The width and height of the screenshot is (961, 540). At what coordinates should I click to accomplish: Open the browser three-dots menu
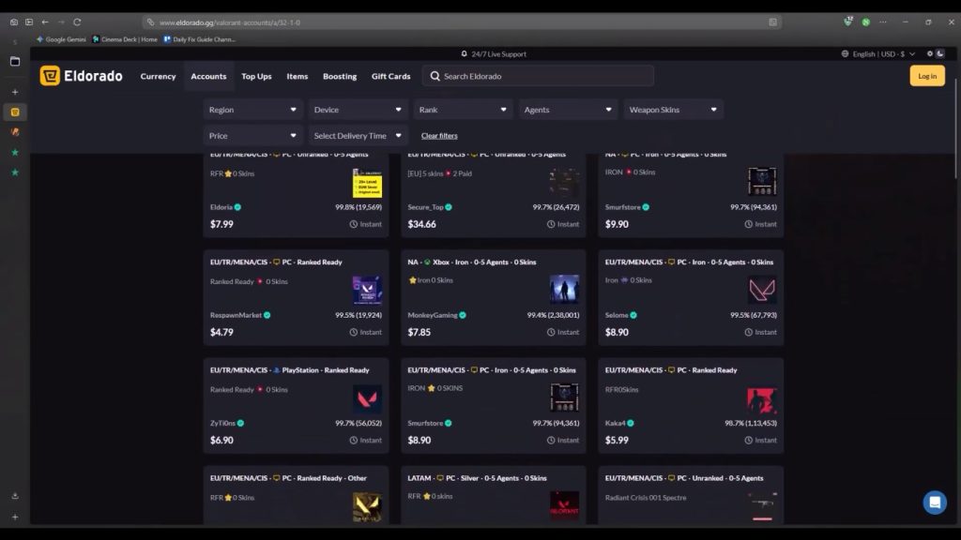point(883,22)
